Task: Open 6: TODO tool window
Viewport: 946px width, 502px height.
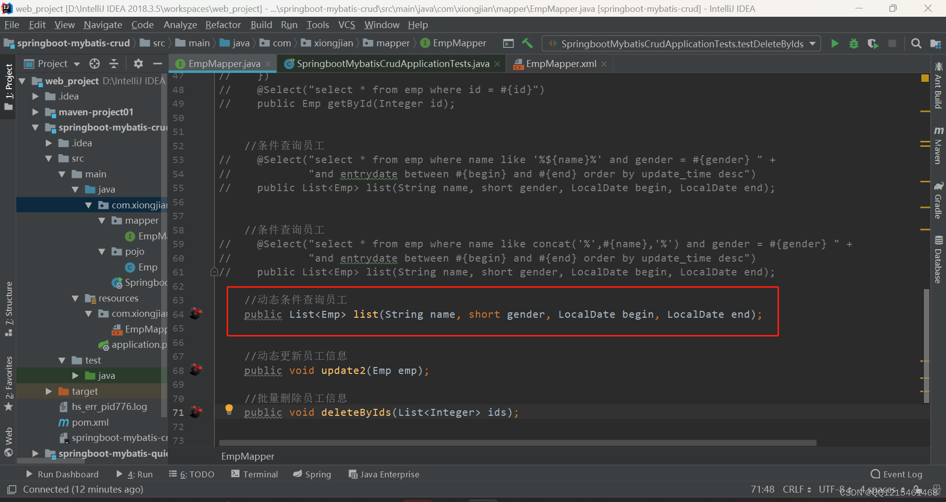Action: (192, 474)
